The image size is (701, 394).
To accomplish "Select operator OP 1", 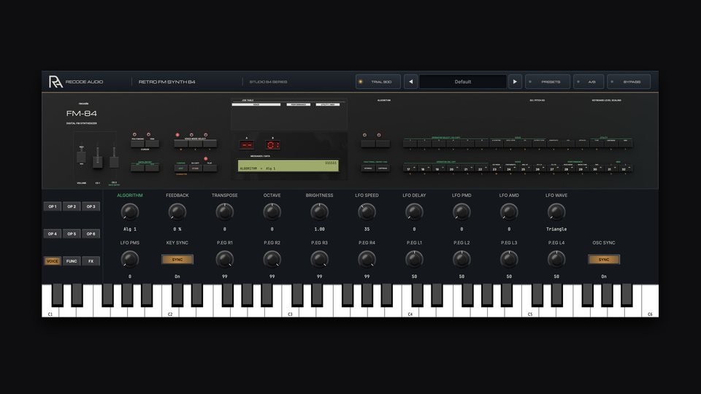I will [53, 206].
